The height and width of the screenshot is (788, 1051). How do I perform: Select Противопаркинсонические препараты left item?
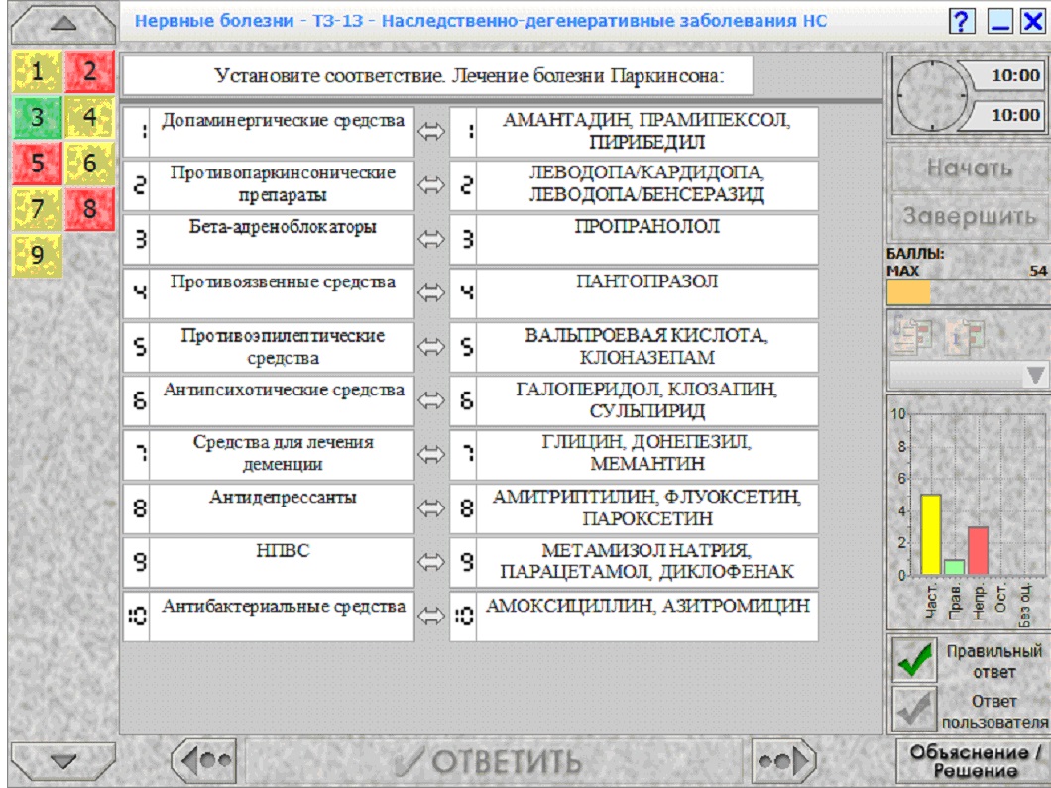[x=269, y=185]
